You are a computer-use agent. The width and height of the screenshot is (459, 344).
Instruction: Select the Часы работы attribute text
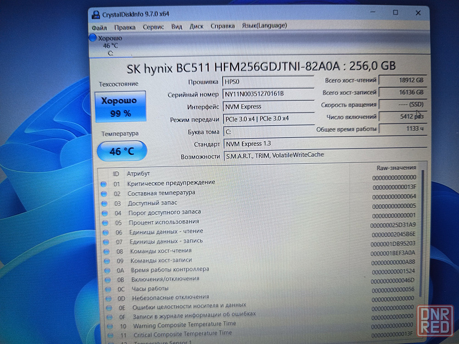(x=150, y=289)
